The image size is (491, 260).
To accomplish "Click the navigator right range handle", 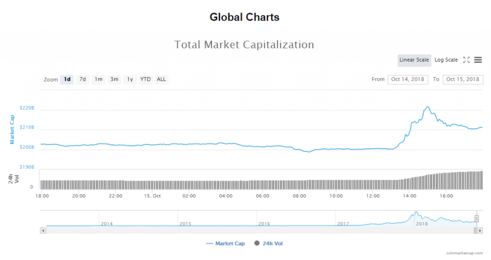I will (x=477, y=218).
